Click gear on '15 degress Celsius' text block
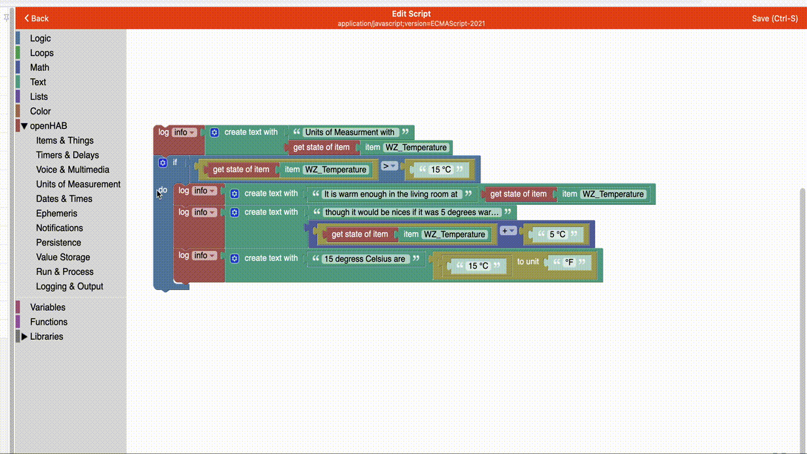This screenshot has width=807, height=454. [235, 259]
